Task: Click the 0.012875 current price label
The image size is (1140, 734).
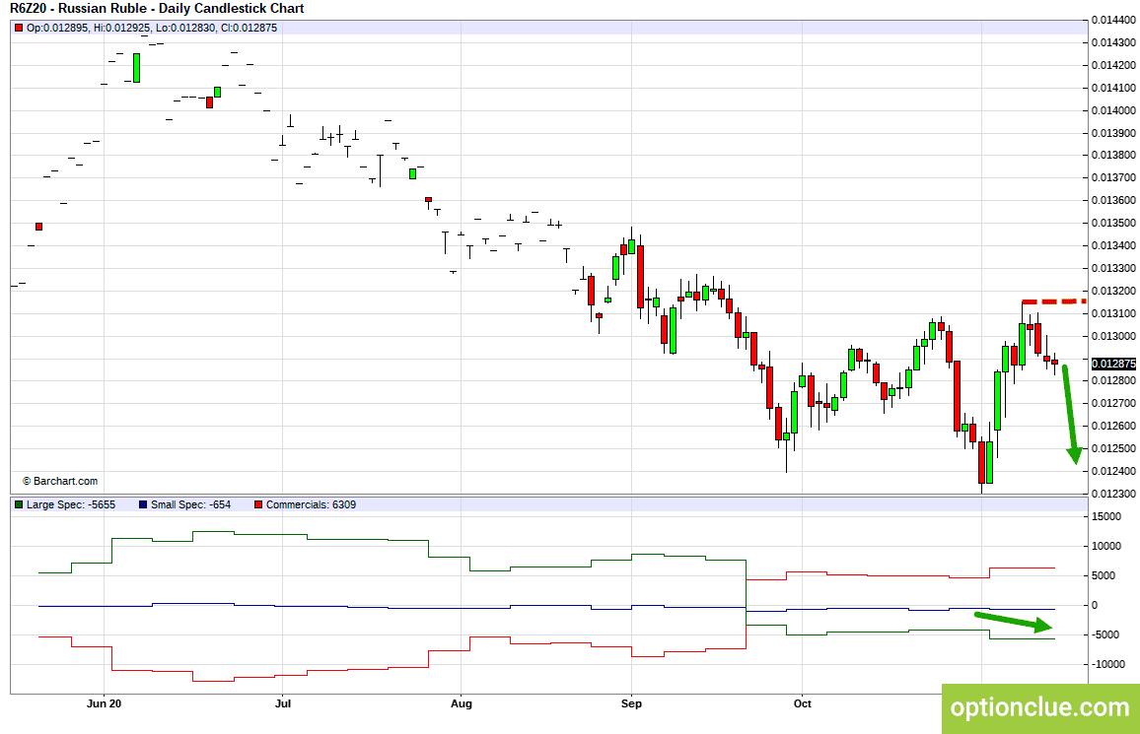Action: tap(1113, 364)
